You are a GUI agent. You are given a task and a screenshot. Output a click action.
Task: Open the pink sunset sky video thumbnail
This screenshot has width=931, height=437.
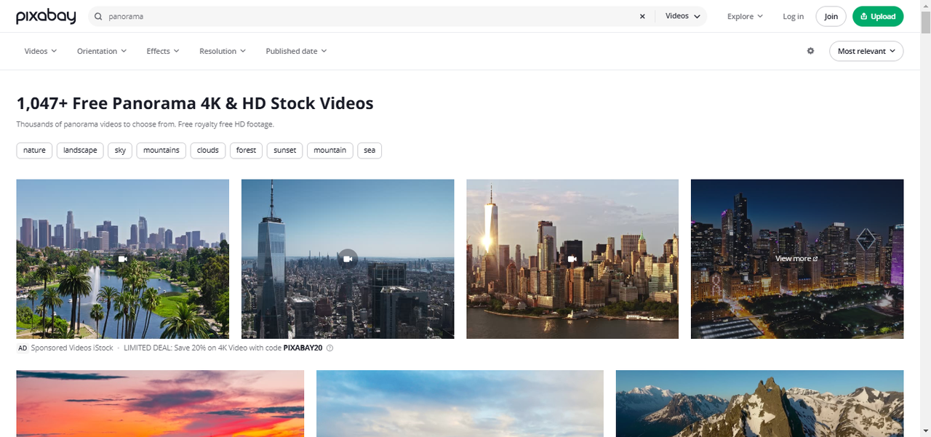pos(160,404)
